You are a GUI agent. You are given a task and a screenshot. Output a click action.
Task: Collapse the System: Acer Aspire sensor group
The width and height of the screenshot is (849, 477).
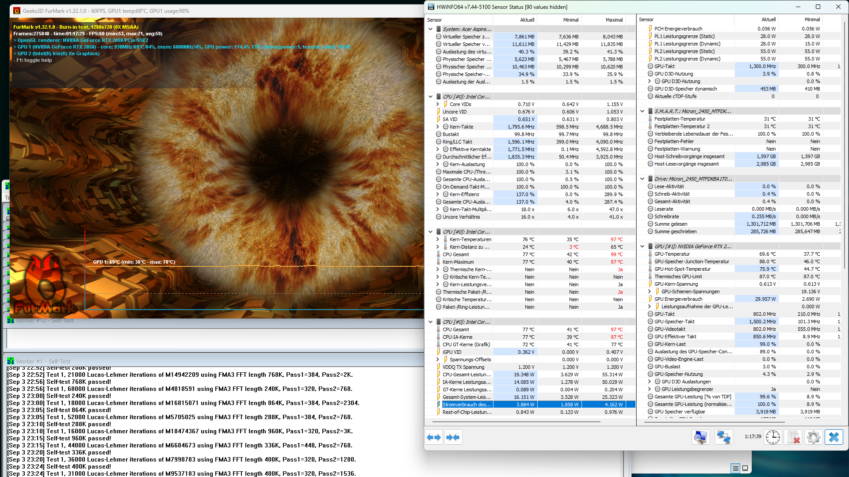pyautogui.click(x=430, y=29)
